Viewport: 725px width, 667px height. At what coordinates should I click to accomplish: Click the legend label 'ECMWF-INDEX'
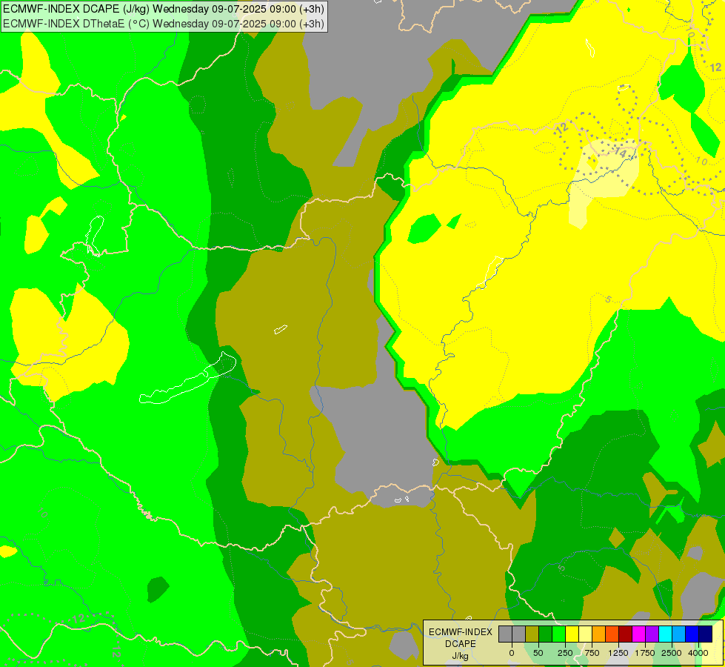(461, 632)
